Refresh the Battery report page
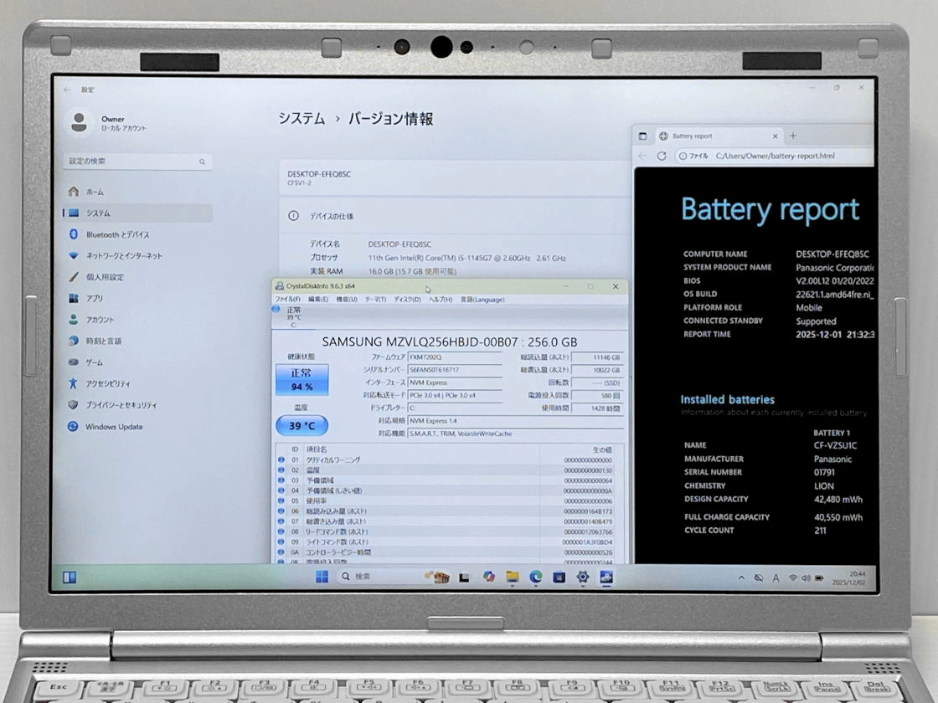The height and width of the screenshot is (703, 938). 662,156
